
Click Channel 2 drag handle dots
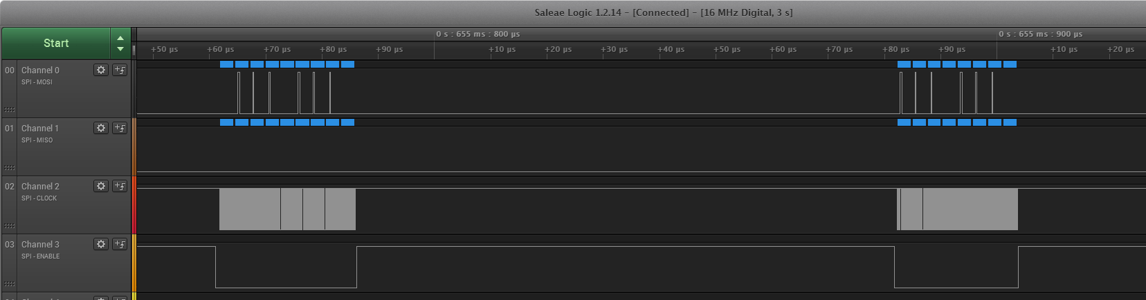pyautogui.click(x=9, y=226)
